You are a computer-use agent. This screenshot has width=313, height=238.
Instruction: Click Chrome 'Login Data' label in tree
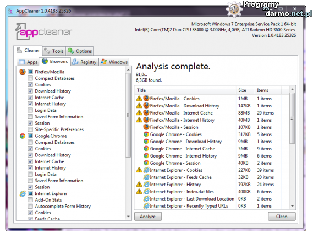(x=46, y=174)
